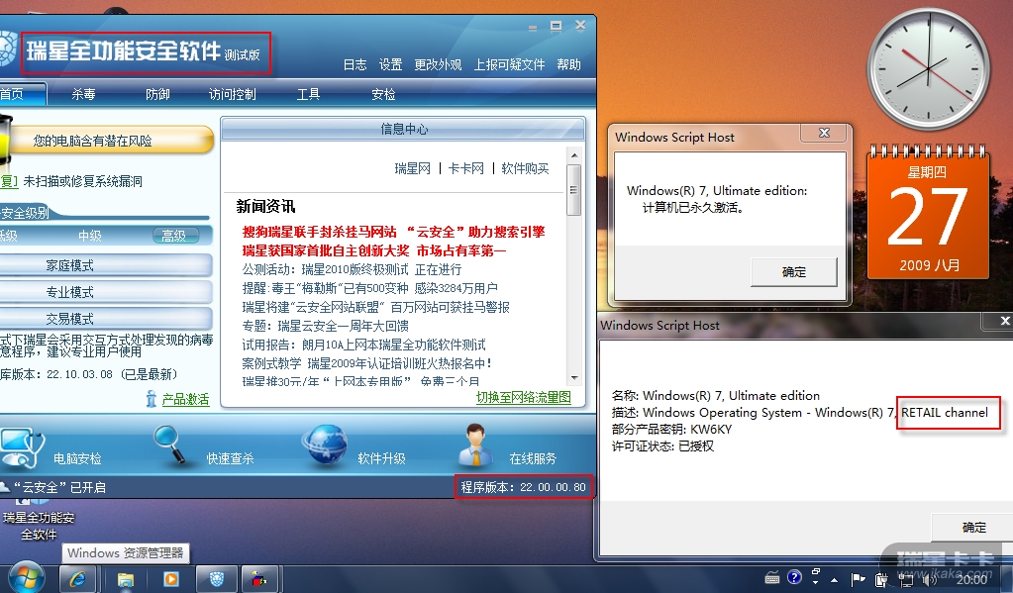Open news 瑞星将建"云安全网站联盟"
Screen dimensions: 1013x593
(x=375, y=307)
